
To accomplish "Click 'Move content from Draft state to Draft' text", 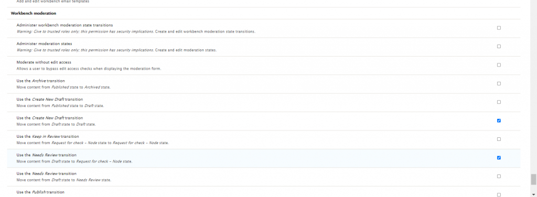I will 56,124.
